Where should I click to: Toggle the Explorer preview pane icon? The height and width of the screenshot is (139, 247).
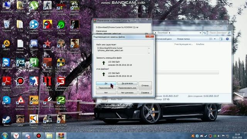click(221, 39)
